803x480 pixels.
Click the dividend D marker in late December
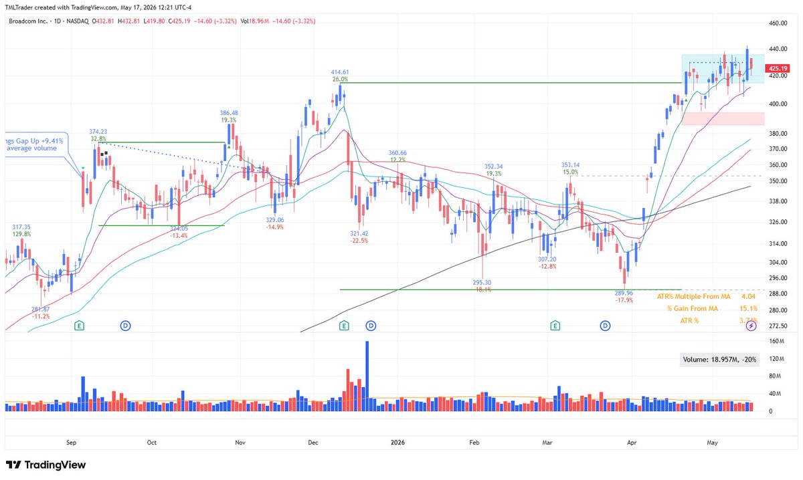[x=371, y=326]
